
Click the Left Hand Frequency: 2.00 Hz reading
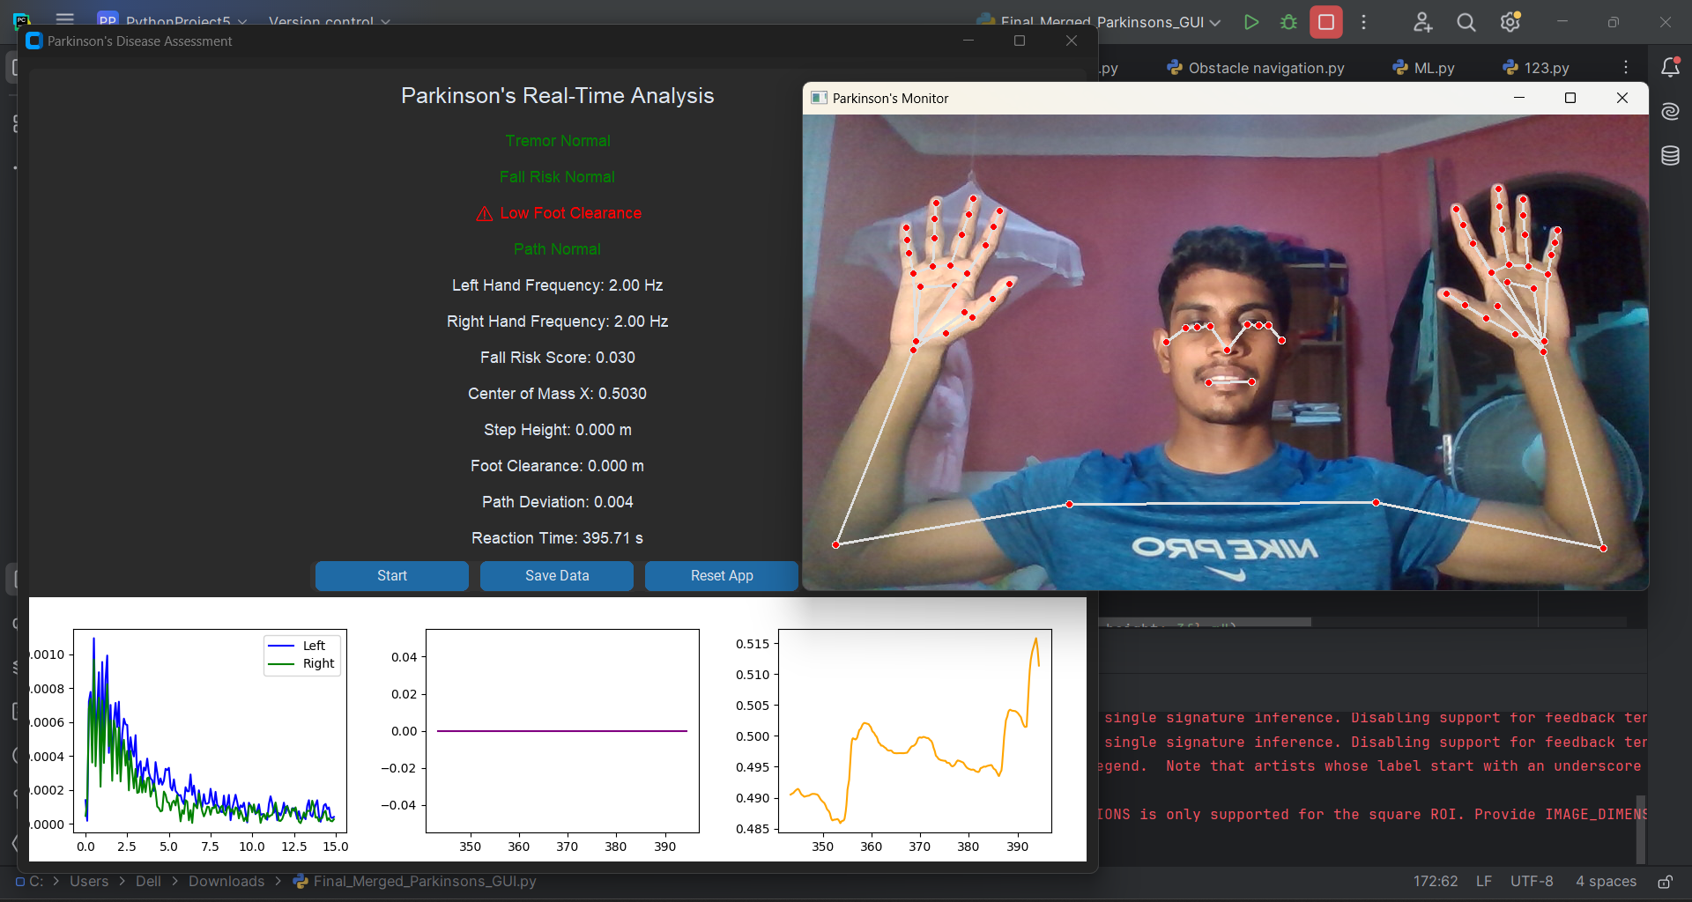(x=557, y=285)
